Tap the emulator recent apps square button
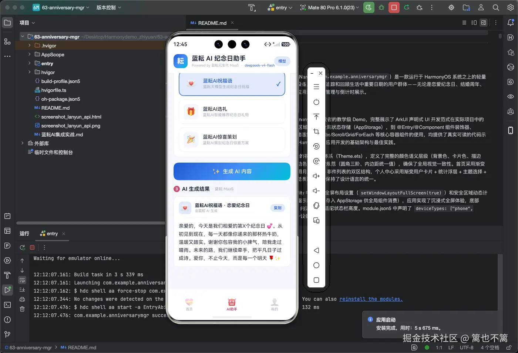 316,280
